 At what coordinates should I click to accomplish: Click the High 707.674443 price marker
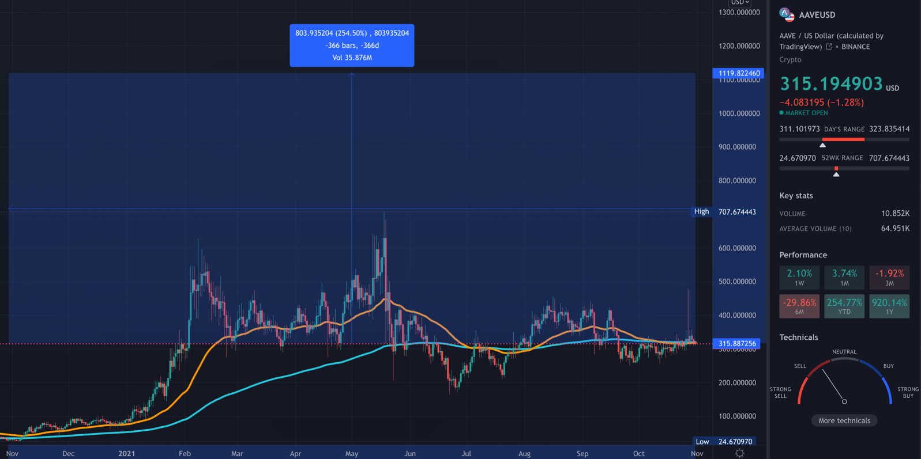(x=725, y=212)
